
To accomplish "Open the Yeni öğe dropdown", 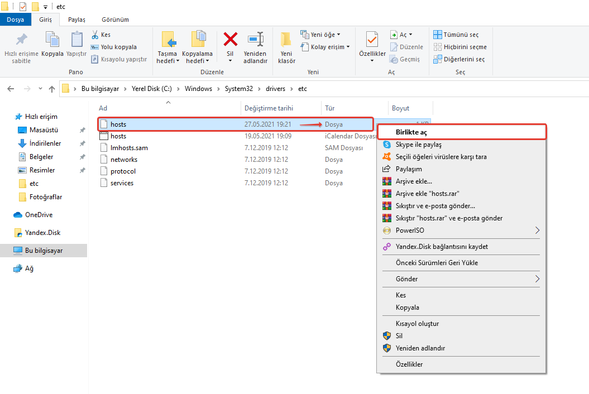I will click(320, 35).
